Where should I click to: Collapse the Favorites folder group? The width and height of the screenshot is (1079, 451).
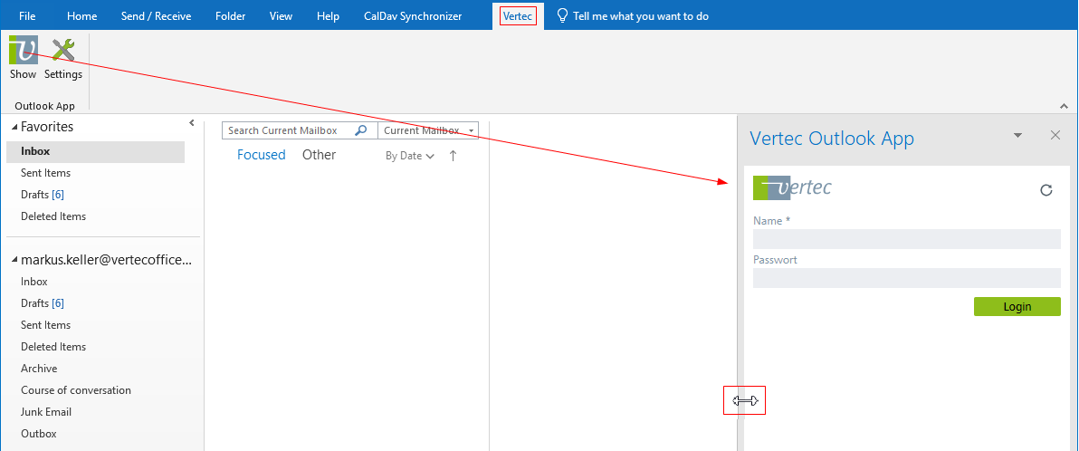point(14,128)
